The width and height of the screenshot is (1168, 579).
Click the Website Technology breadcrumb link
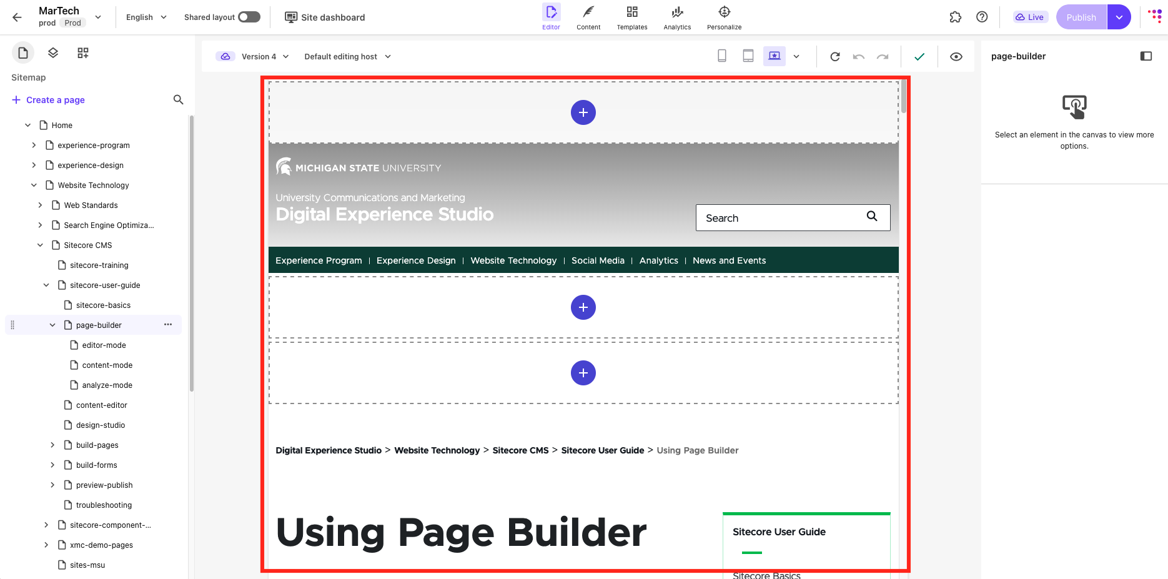tap(437, 450)
